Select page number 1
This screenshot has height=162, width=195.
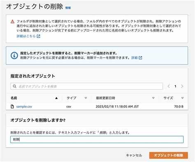click(175, 86)
